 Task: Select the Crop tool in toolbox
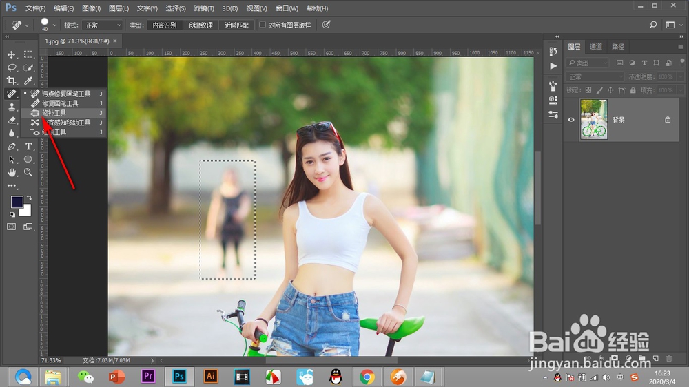(x=12, y=81)
